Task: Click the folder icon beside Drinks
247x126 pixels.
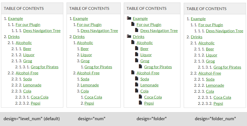Action: click(129, 36)
